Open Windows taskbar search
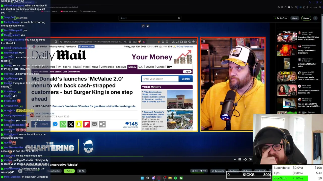This screenshot has height=181, width=323. point(148,178)
